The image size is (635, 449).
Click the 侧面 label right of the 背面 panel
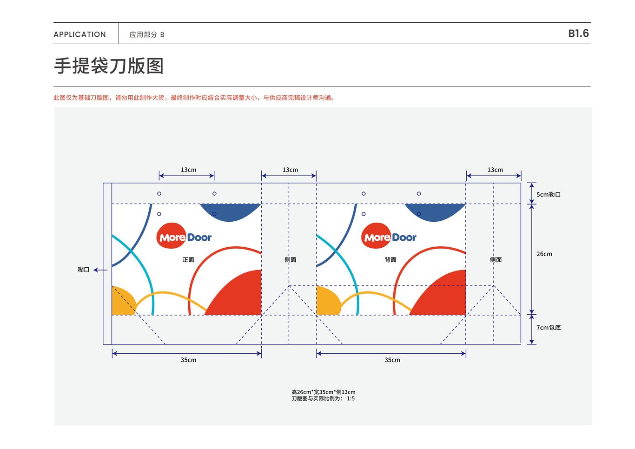[x=496, y=260]
